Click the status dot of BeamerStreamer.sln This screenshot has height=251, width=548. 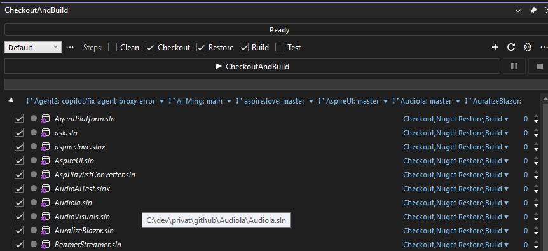point(34,244)
